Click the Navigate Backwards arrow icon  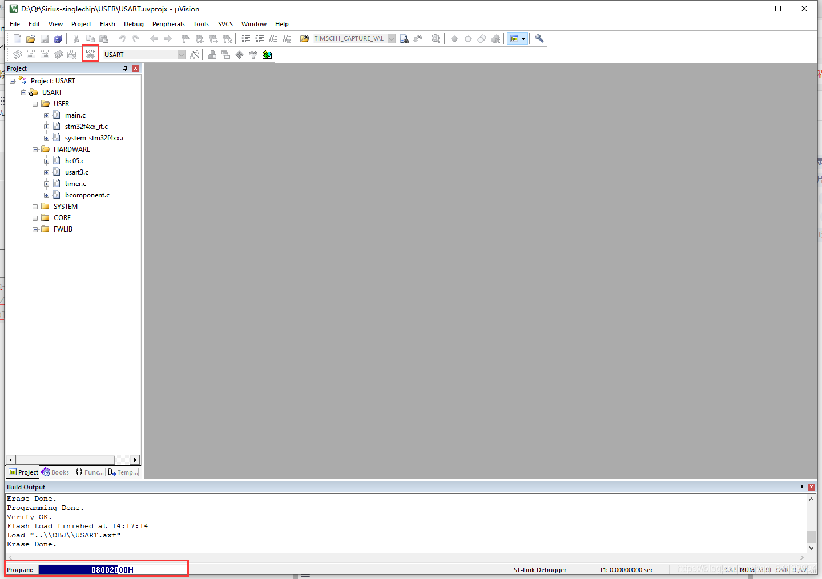[x=154, y=39]
